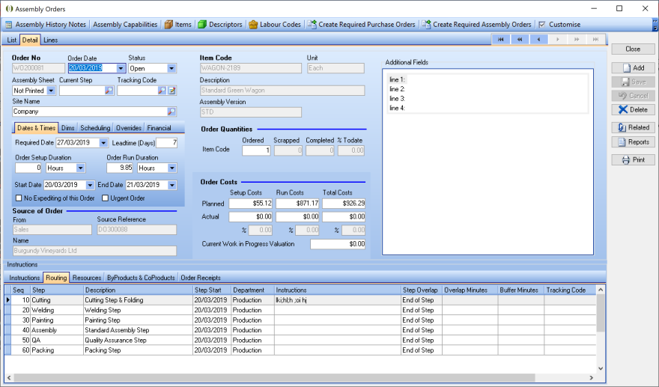The height and width of the screenshot is (387, 659).
Task: Expand the Status dropdown showing Open
Action: [171, 68]
